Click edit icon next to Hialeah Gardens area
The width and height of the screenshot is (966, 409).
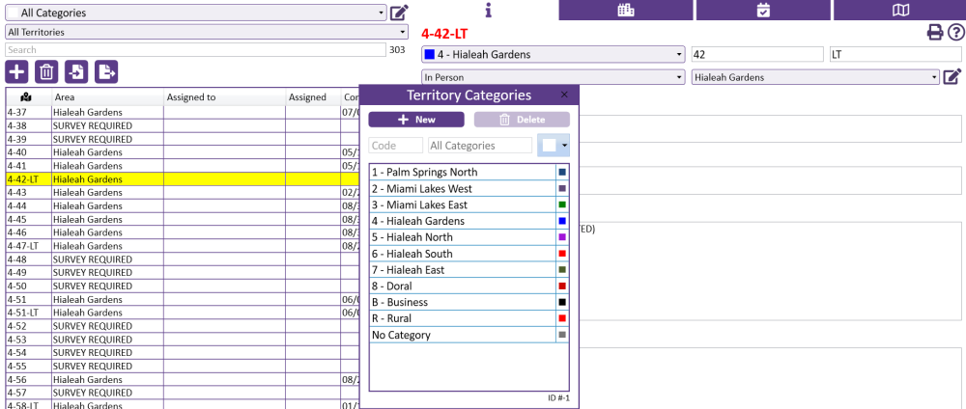coord(952,77)
